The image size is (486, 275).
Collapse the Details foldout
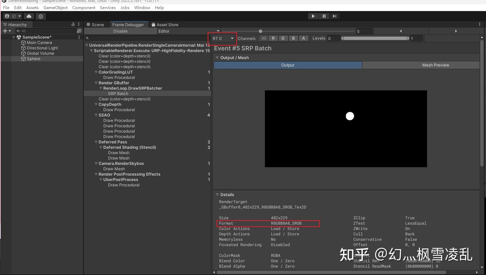[x=217, y=195]
